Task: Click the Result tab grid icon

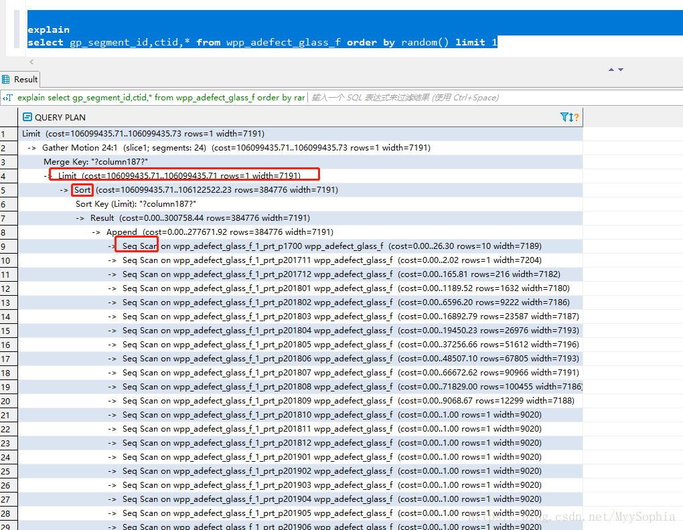Action: tap(5, 79)
